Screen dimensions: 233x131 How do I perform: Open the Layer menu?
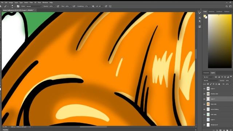[16, 3]
